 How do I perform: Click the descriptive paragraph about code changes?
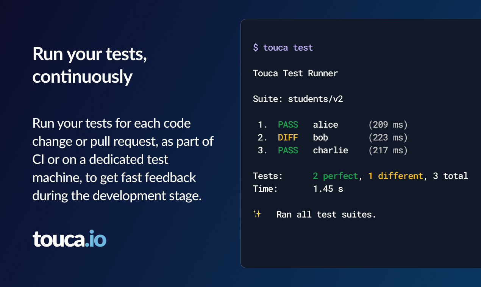[x=123, y=159]
